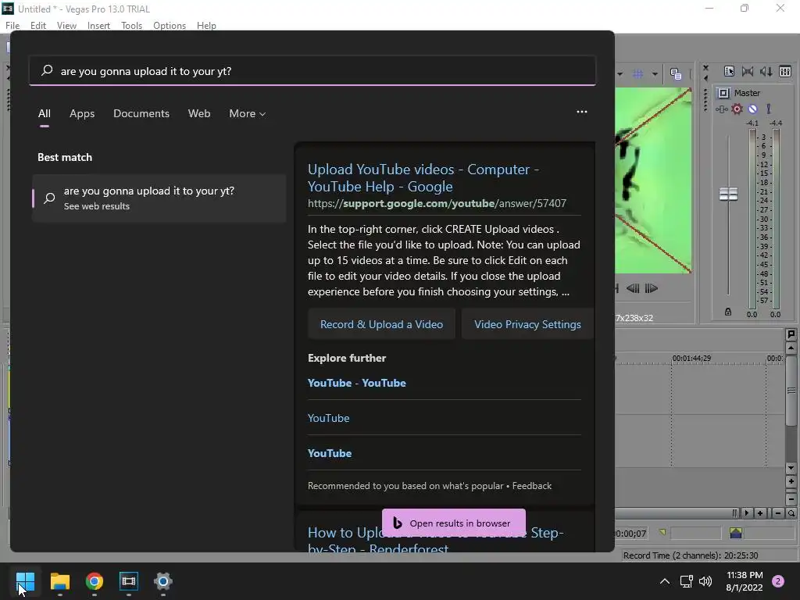The image size is (800, 600).
Task: Open the Tools menu
Action: point(131,26)
